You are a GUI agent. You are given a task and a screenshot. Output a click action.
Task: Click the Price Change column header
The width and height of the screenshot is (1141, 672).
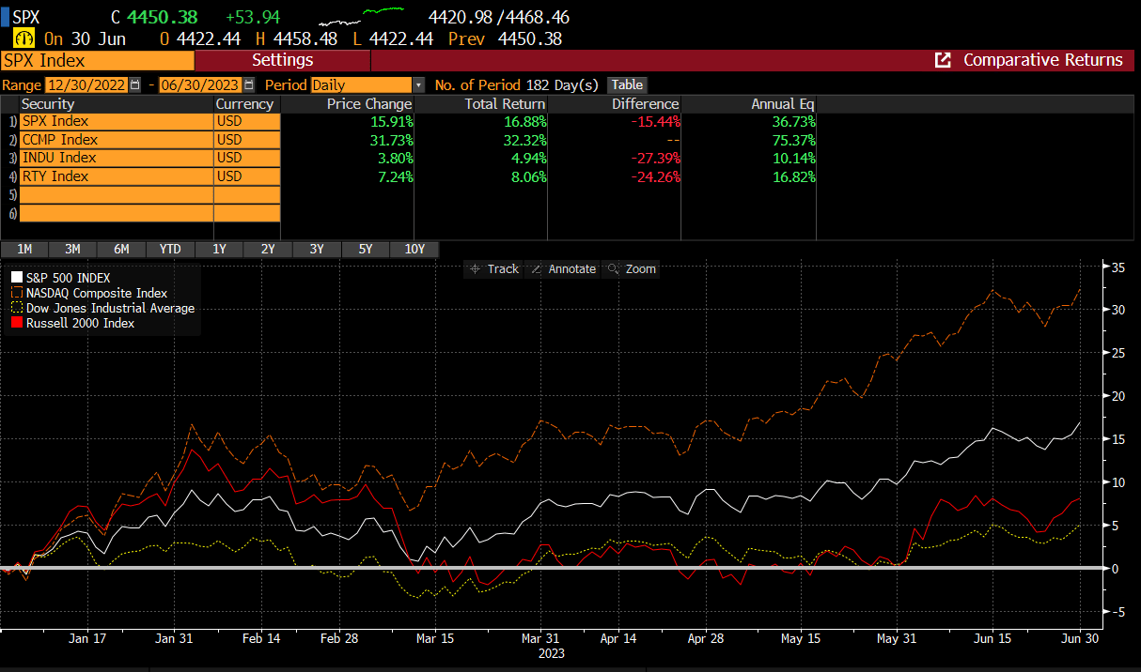coord(348,103)
